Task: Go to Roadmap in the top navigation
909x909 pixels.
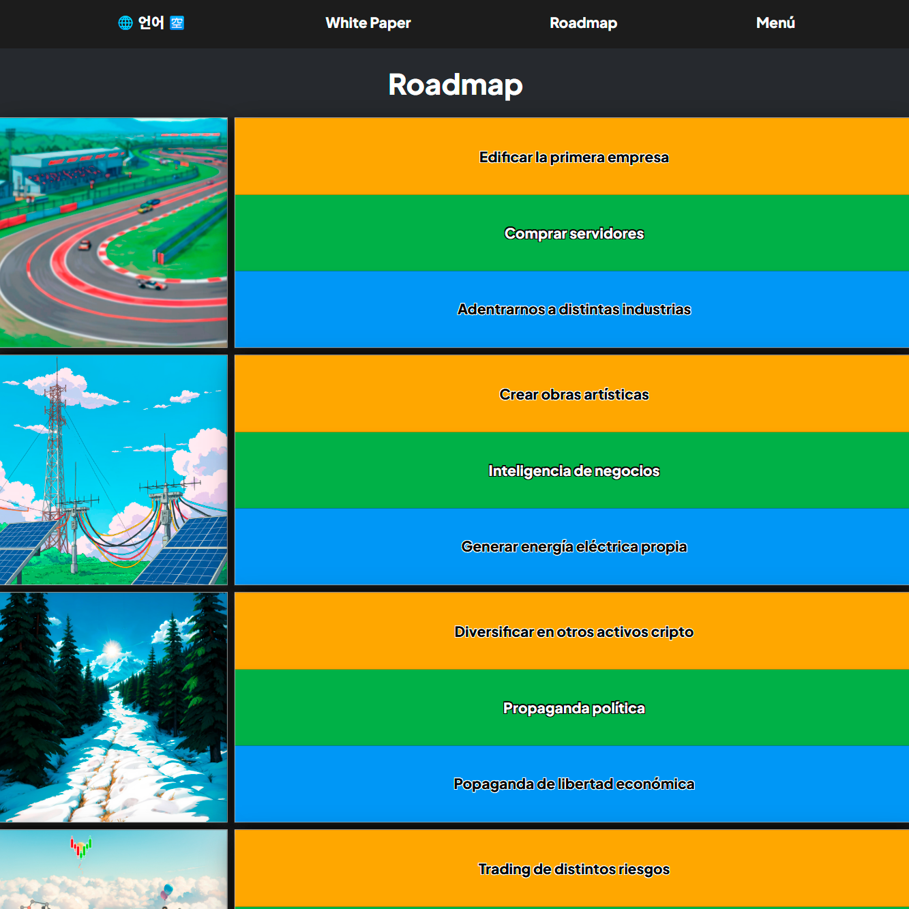Action: (583, 23)
